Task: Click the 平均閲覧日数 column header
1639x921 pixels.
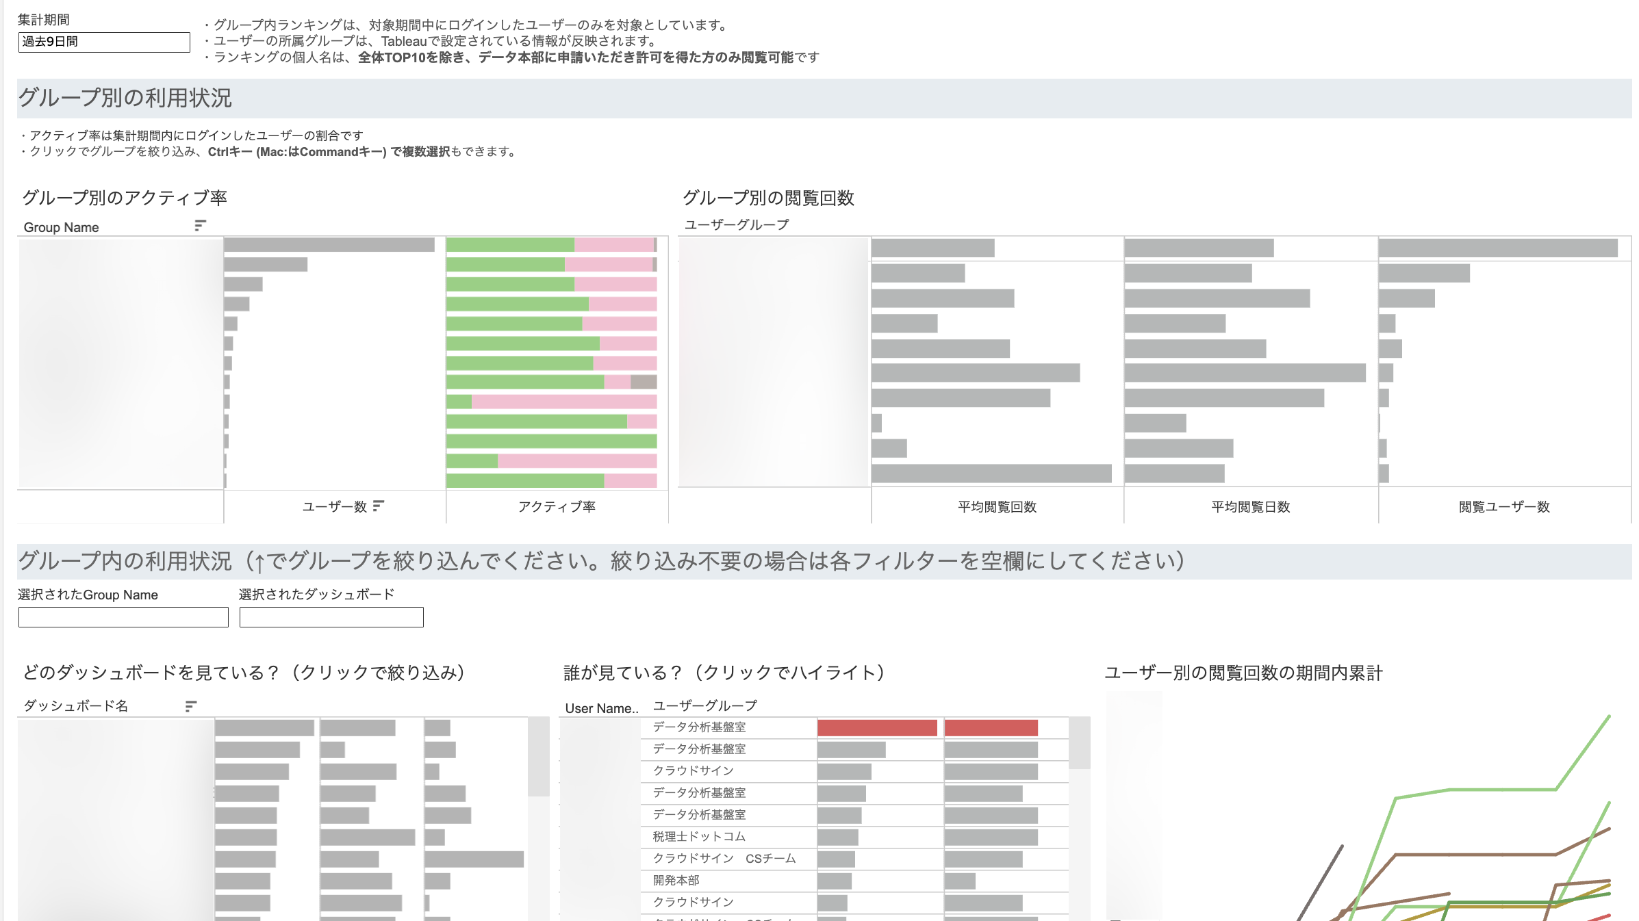Action: [x=1252, y=506]
